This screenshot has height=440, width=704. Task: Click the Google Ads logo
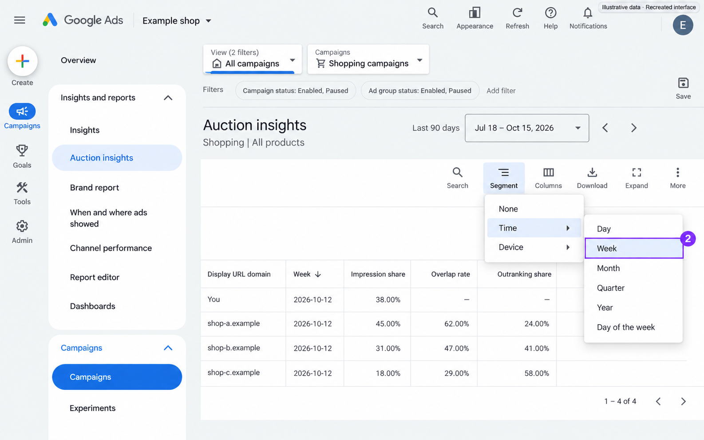pyautogui.click(x=83, y=20)
